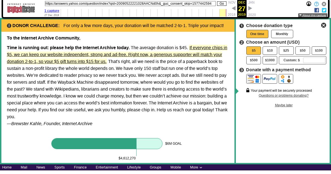
Task: Click the $6M GOAL label
Action: (x=173, y=144)
